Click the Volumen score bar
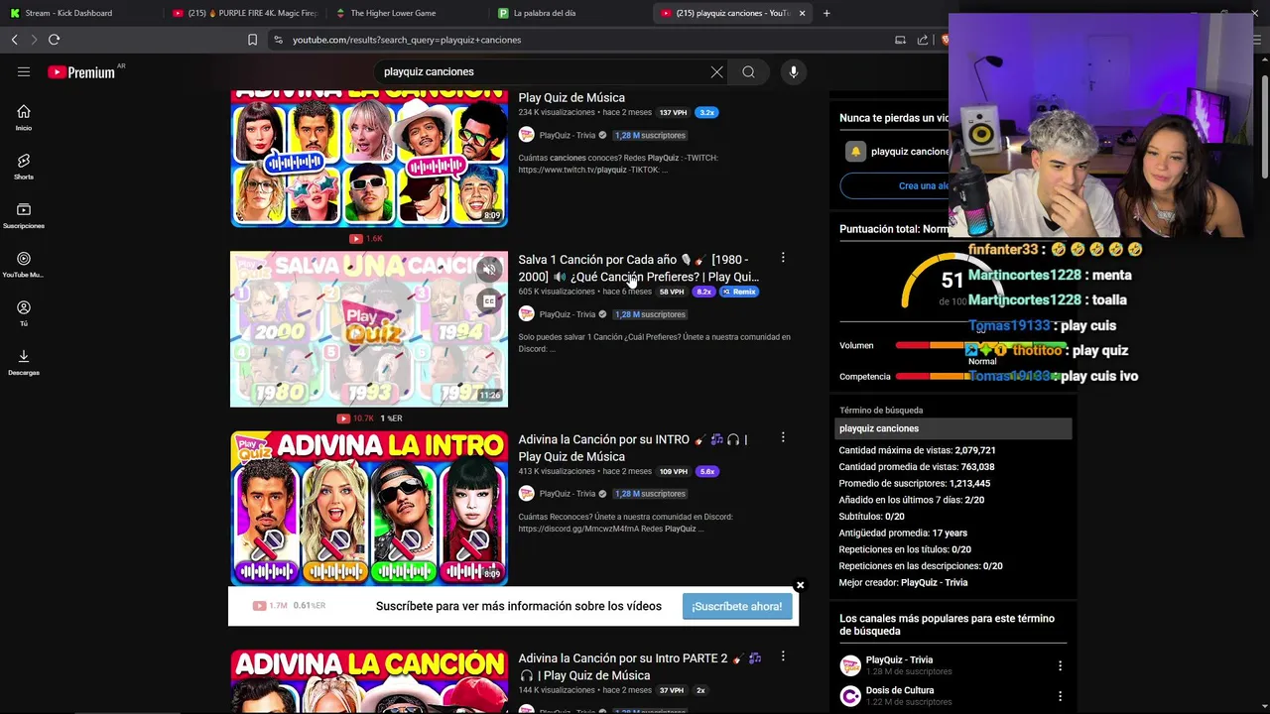The image size is (1270, 714). tap(980, 345)
